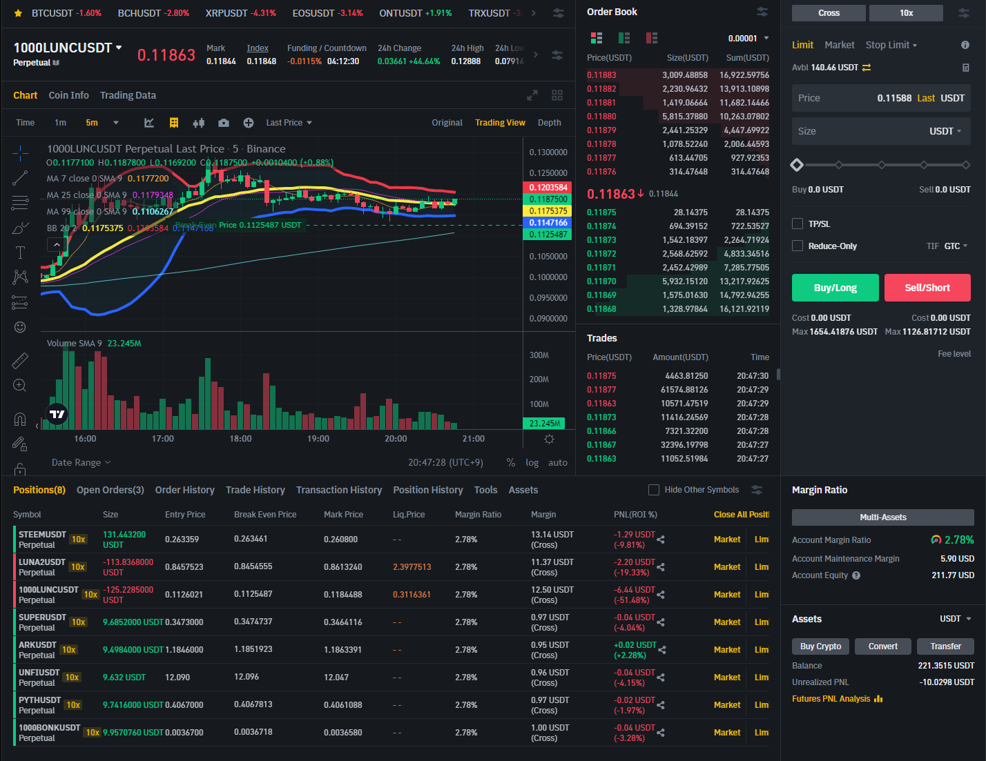Toggle log scale on chart
The image size is (986, 761).
point(532,463)
